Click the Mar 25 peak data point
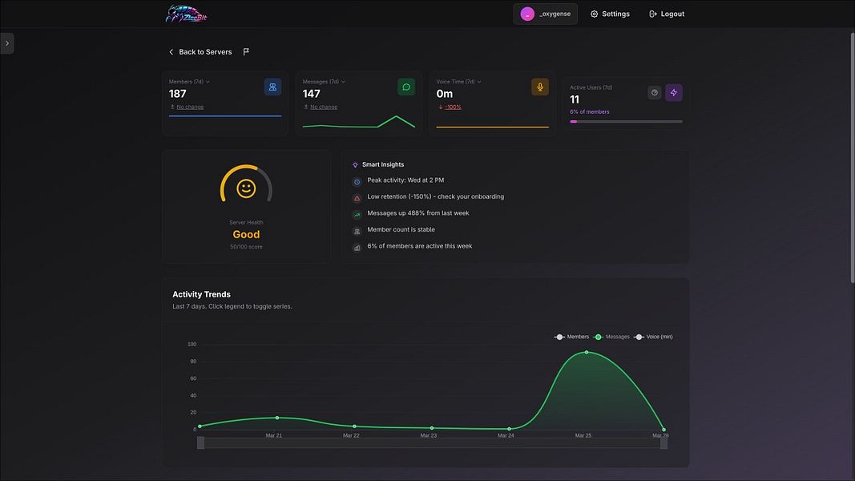 coord(587,352)
